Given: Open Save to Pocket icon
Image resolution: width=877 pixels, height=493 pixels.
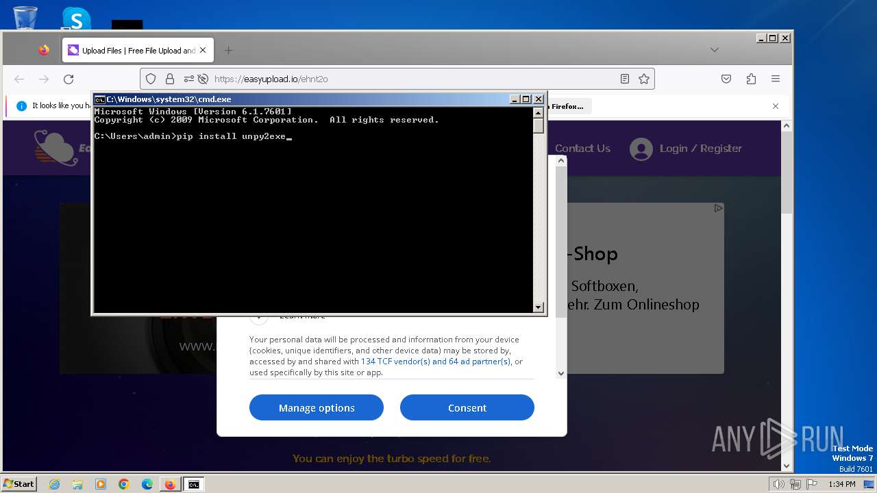Looking at the screenshot, I should coord(726,79).
